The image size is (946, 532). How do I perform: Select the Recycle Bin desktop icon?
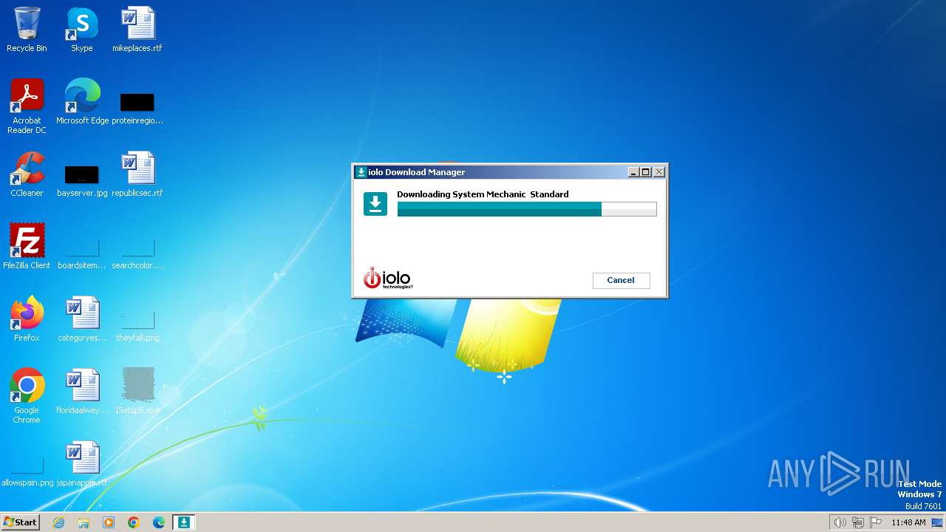[27, 30]
